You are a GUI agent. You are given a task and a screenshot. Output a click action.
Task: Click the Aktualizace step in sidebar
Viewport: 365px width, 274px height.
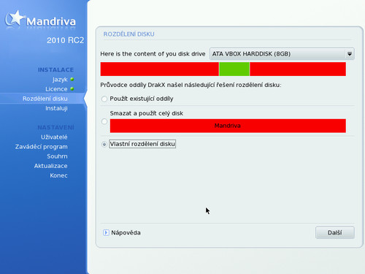(50, 166)
